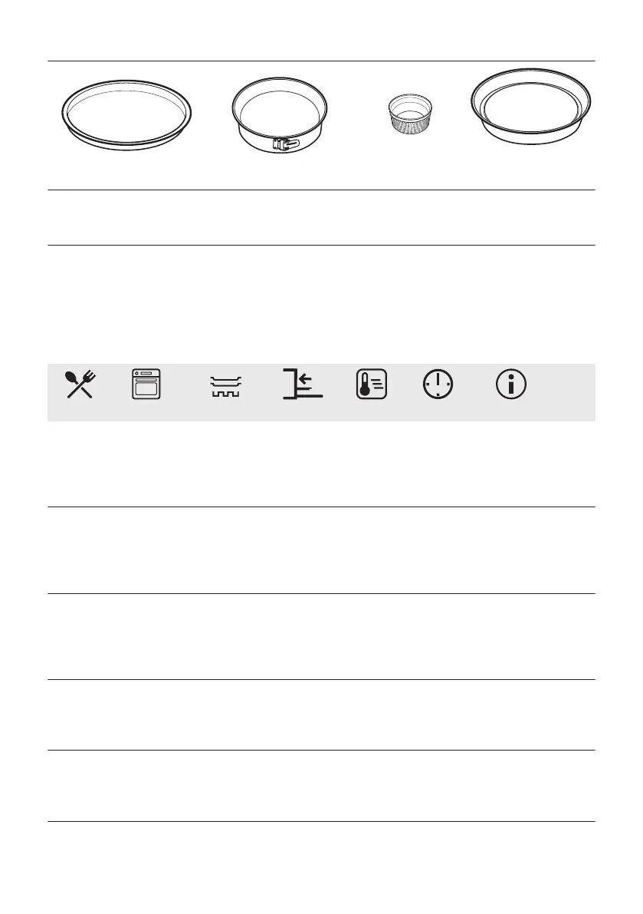Click the blank first row under the gray icon header
This screenshot has width=643, height=914.
pyautogui.click(x=321, y=464)
